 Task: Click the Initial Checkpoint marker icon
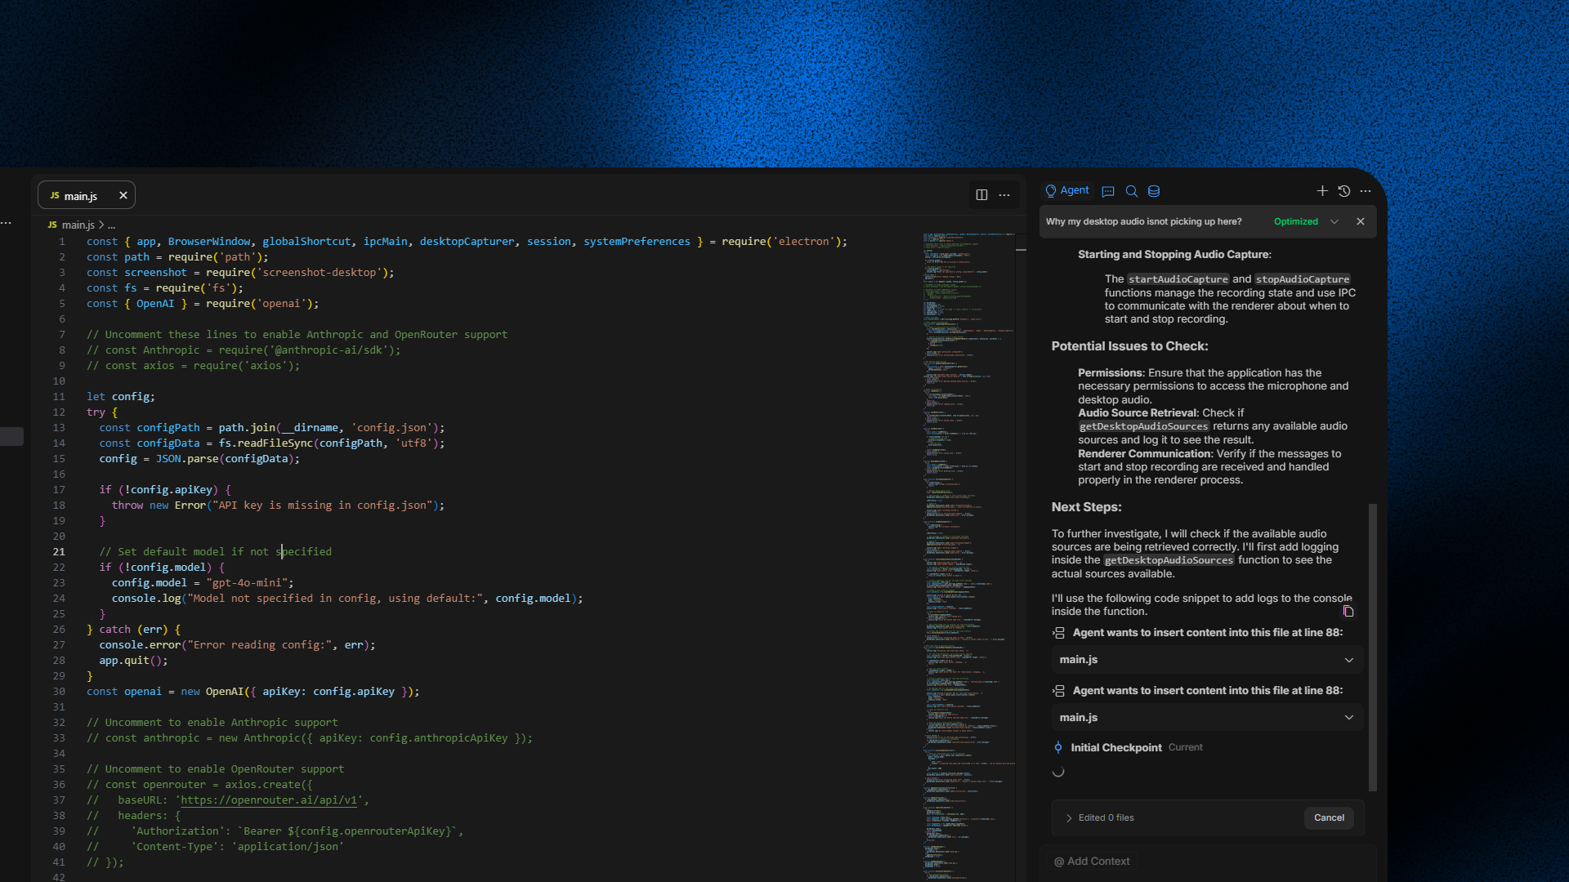pyautogui.click(x=1058, y=747)
